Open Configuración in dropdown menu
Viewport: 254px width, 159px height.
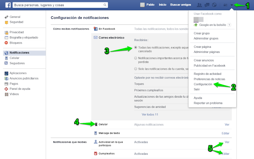tap(203, 84)
